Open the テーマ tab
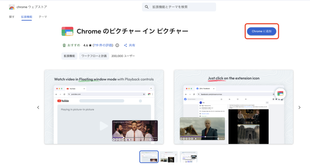The image size is (310, 165). click(x=43, y=17)
